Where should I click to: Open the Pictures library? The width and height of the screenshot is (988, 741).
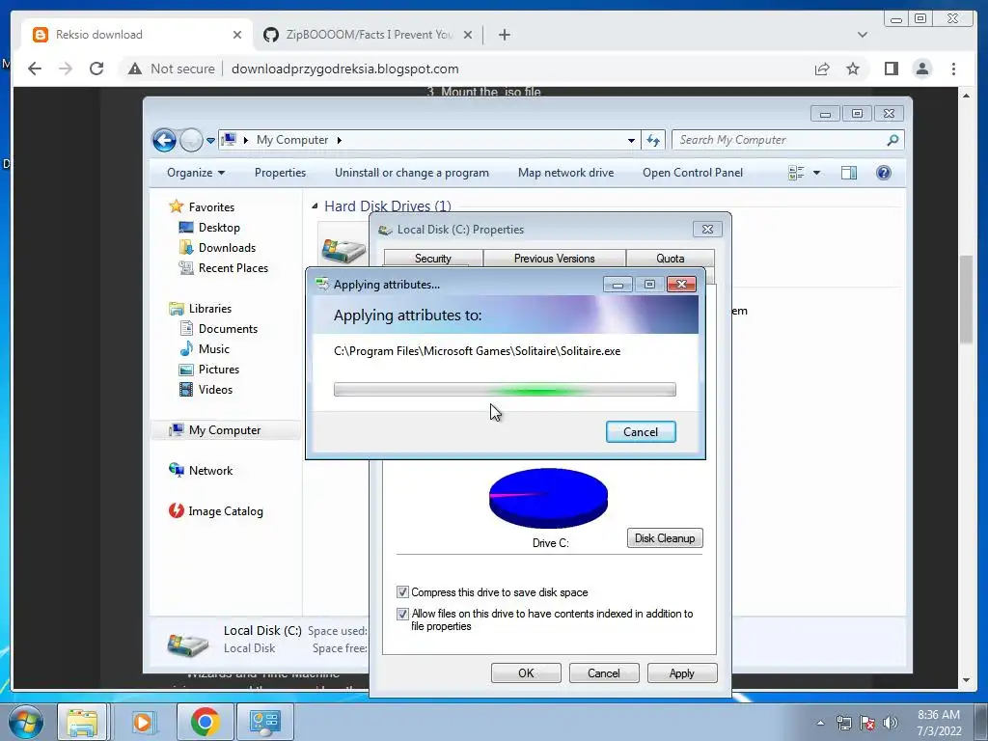click(x=219, y=370)
